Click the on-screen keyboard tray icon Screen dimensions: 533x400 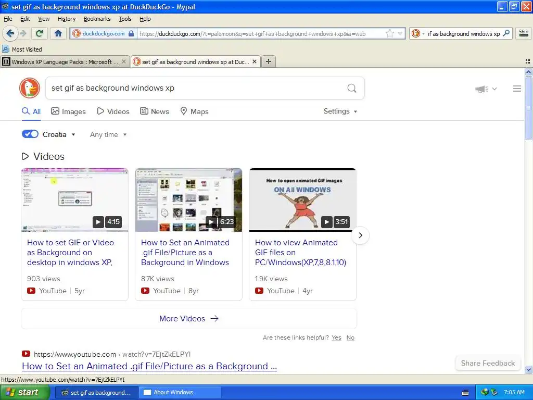click(465, 393)
